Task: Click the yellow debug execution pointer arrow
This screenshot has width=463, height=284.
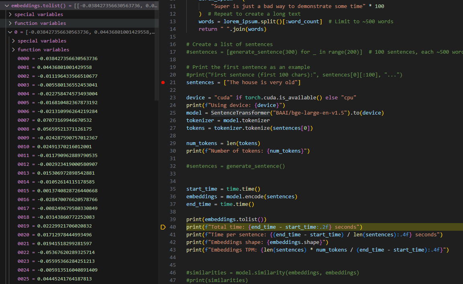Action: coord(163,227)
